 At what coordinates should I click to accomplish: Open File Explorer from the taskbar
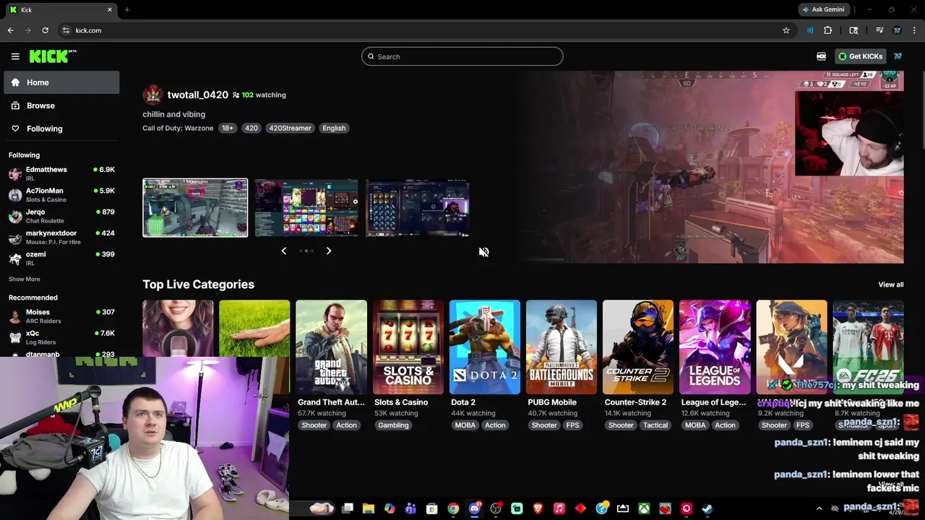click(369, 508)
